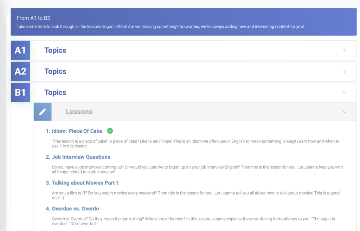Click the A2 level badge
The width and height of the screenshot is (360, 231).
click(20, 71)
